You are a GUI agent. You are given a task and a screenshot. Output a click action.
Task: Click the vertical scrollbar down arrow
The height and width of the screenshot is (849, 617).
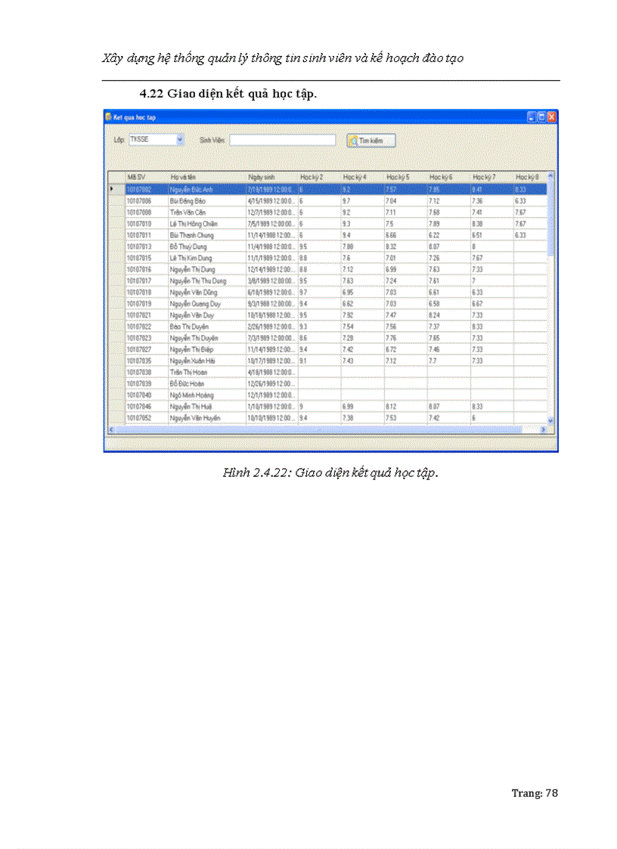(x=550, y=420)
